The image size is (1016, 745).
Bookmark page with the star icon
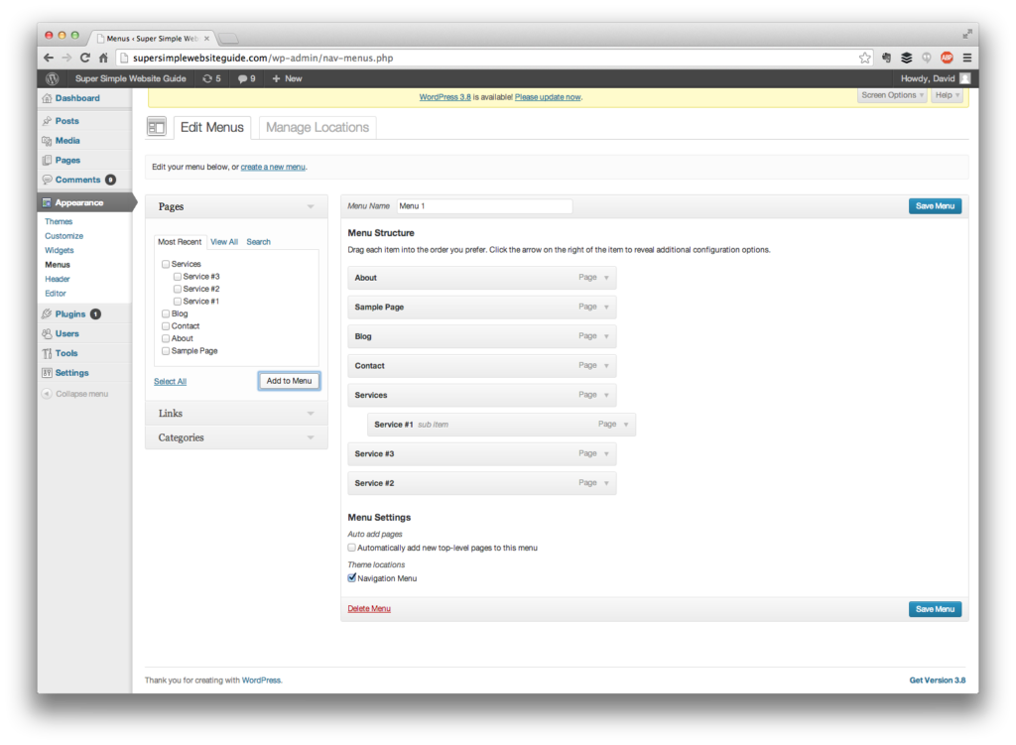tap(865, 58)
